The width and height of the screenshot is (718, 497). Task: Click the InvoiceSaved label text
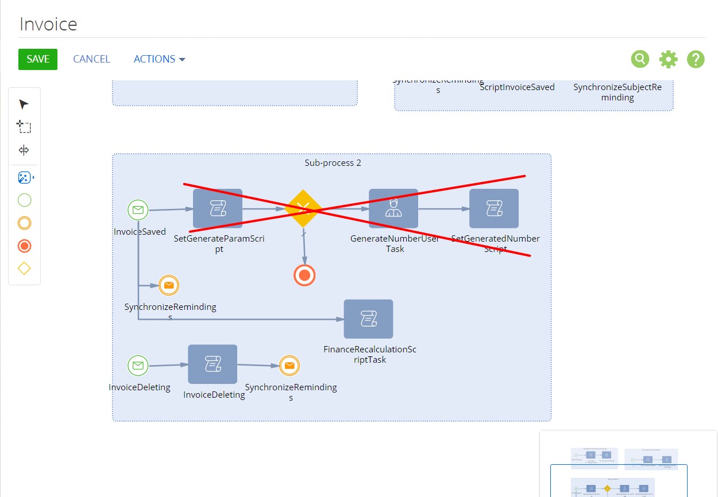pyautogui.click(x=140, y=232)
